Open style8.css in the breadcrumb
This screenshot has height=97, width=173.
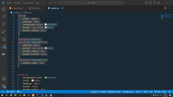[x=17, y=13]
